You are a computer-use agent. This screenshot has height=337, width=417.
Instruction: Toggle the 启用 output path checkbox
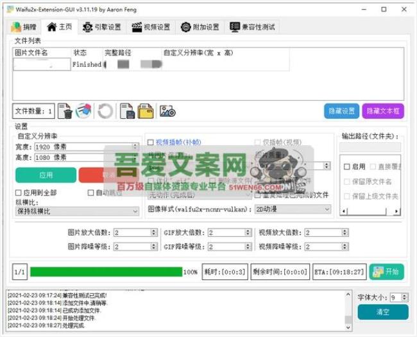(347, 167)
